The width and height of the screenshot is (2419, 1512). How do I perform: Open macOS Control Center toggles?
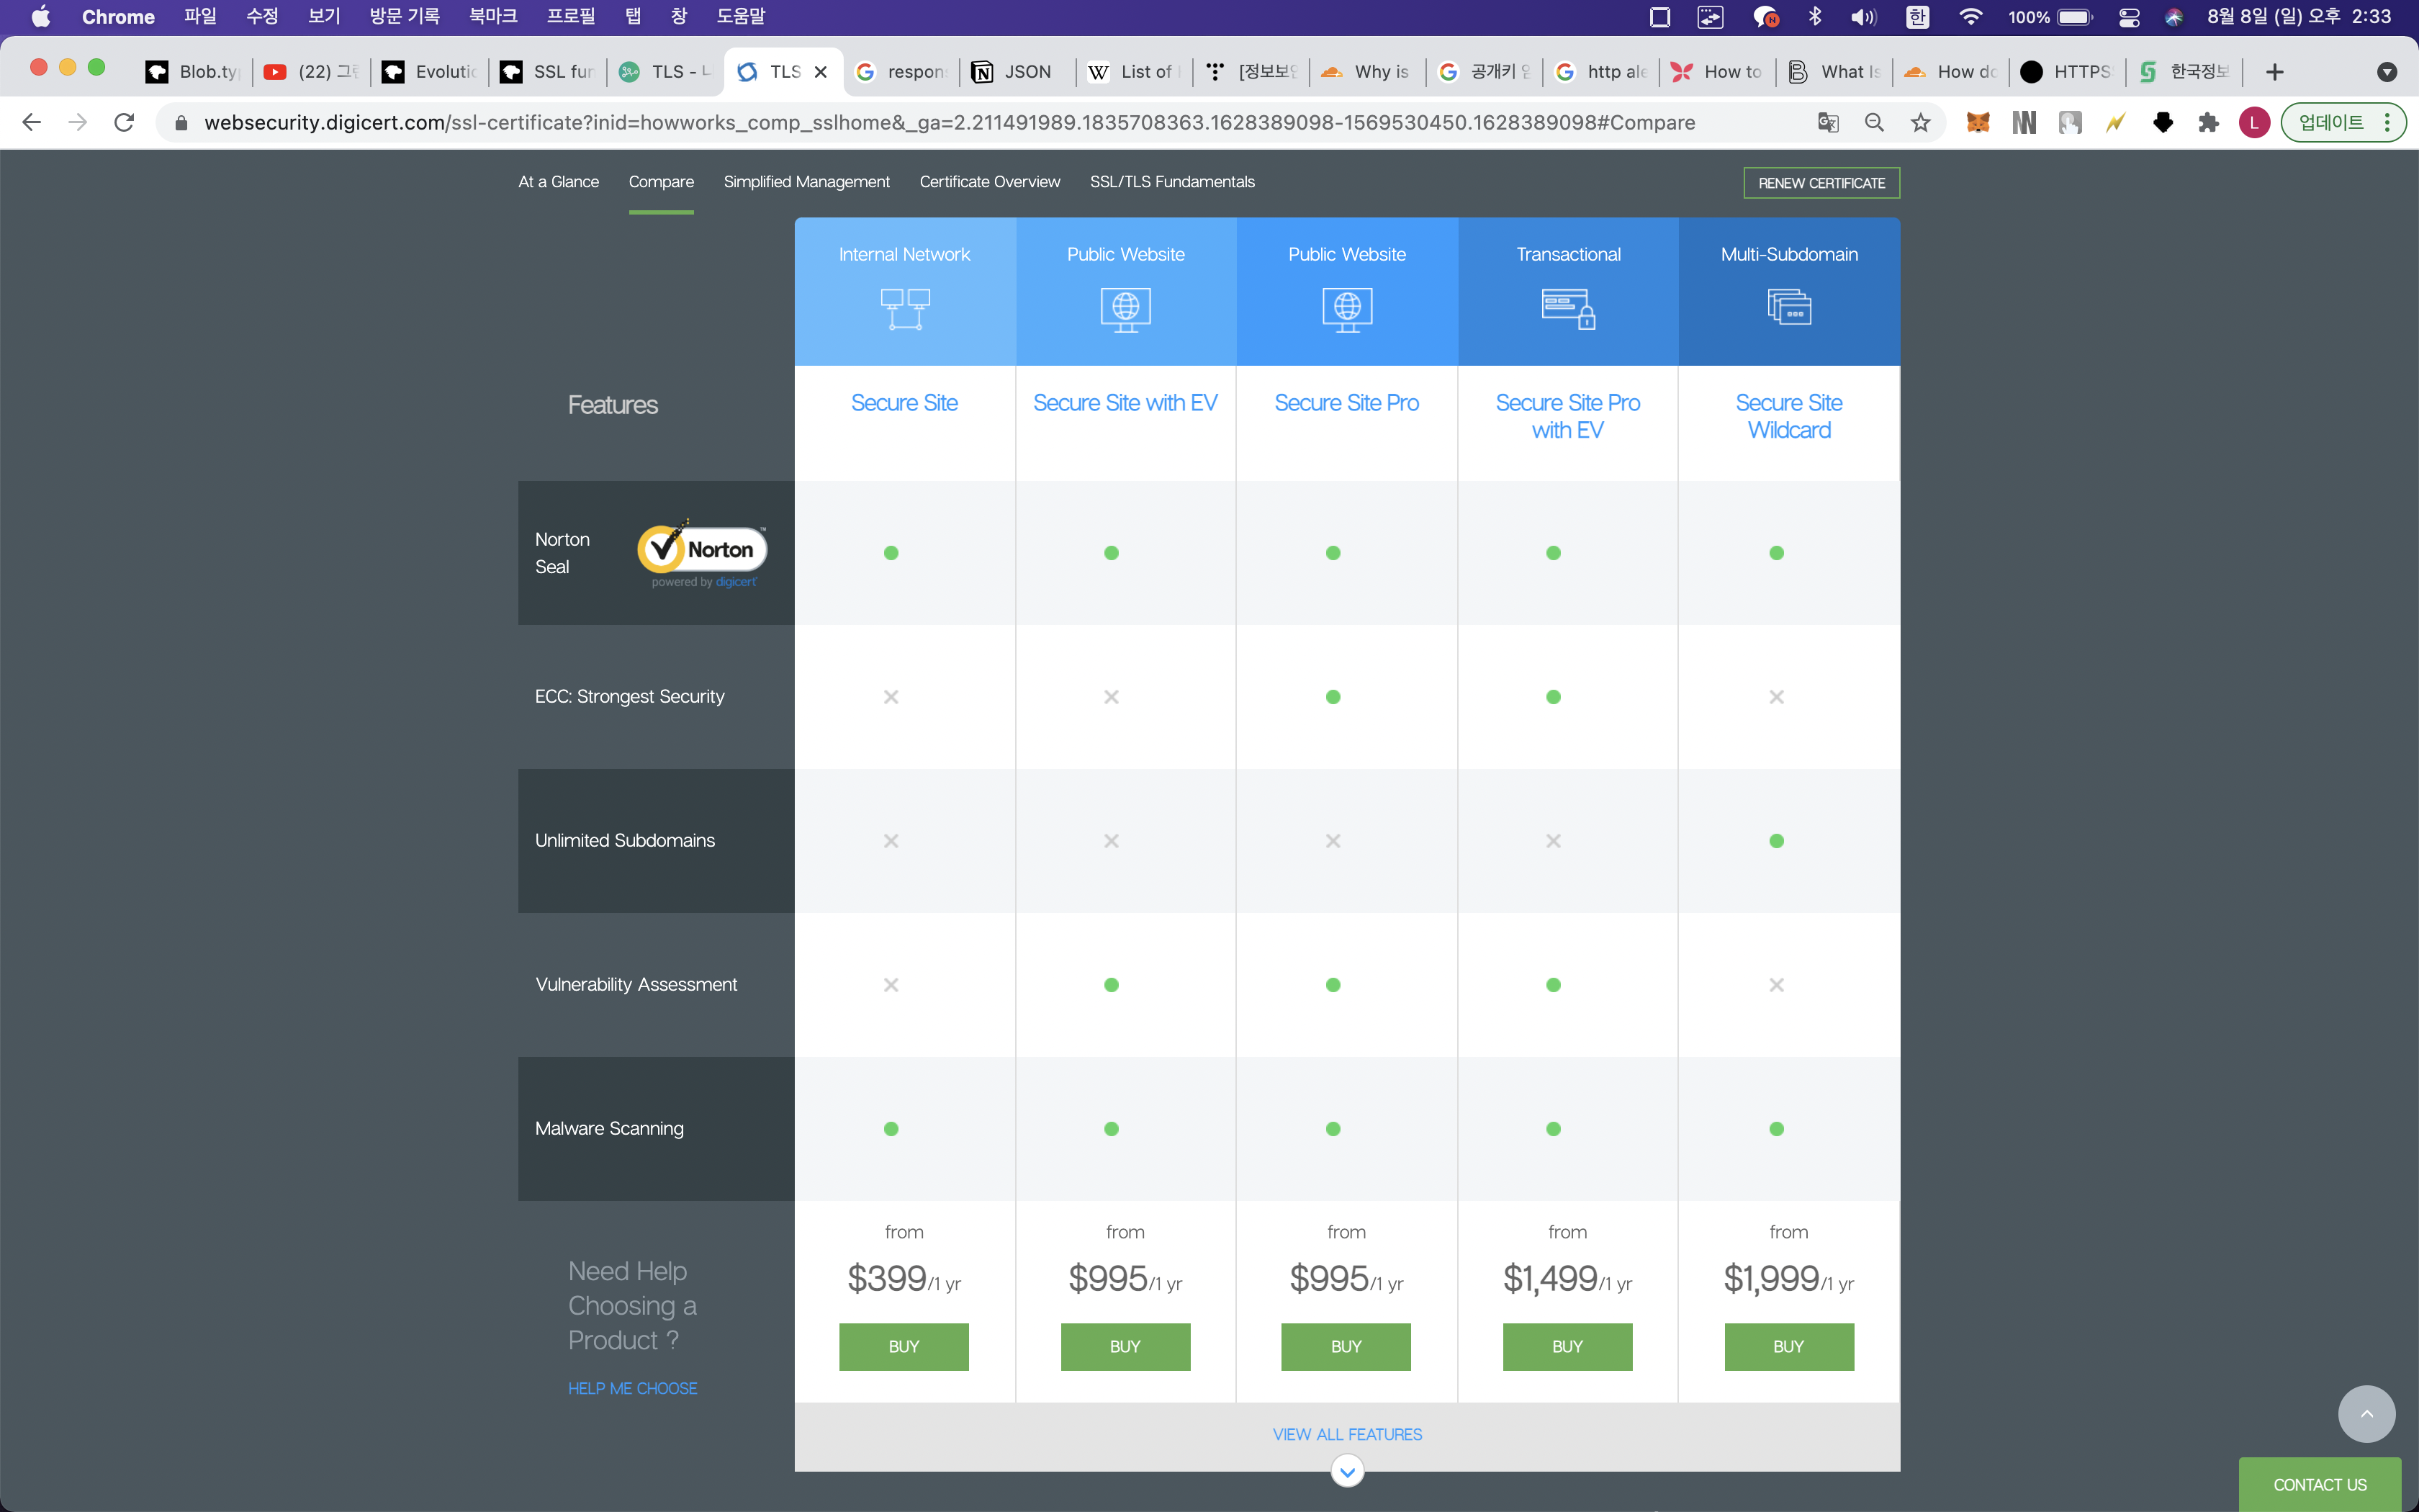tap(2128, 17)
